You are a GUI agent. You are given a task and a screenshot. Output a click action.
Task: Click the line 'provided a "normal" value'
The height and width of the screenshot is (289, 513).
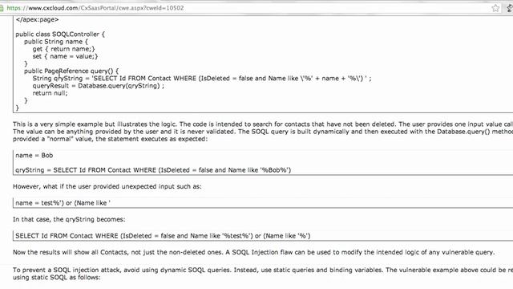[110, 139]
